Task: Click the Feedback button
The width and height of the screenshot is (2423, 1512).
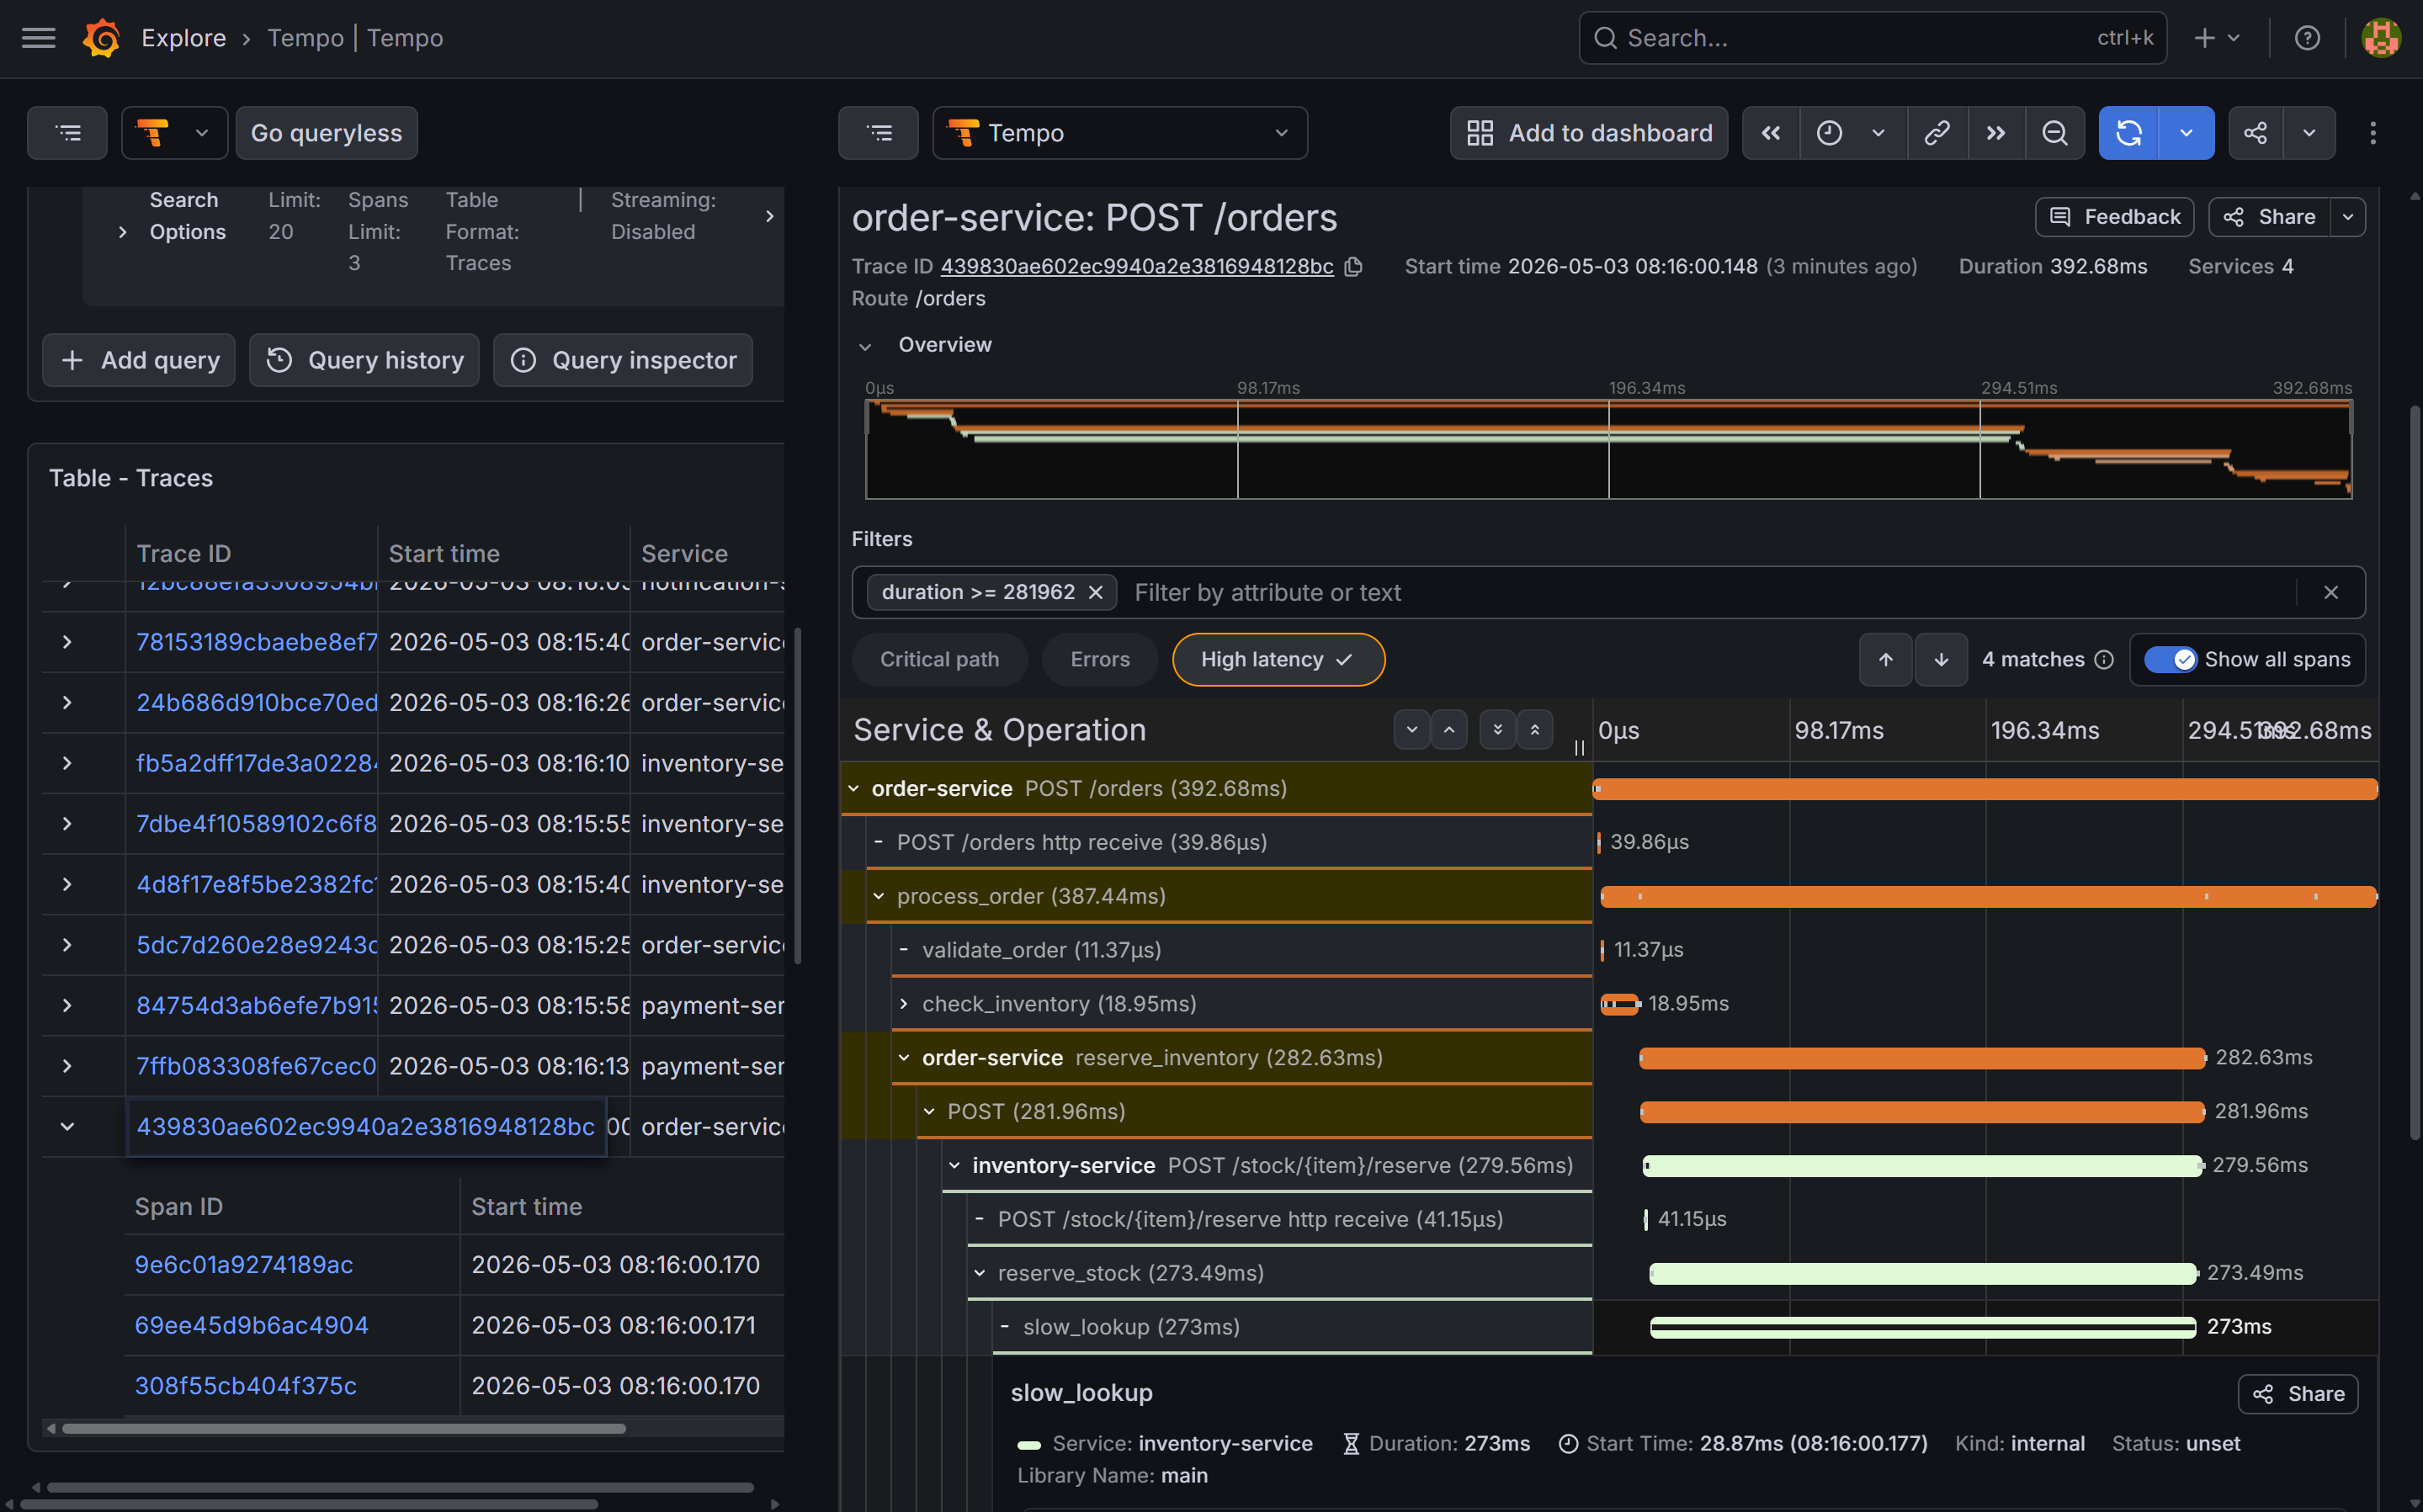Action: pos(2114,217)
